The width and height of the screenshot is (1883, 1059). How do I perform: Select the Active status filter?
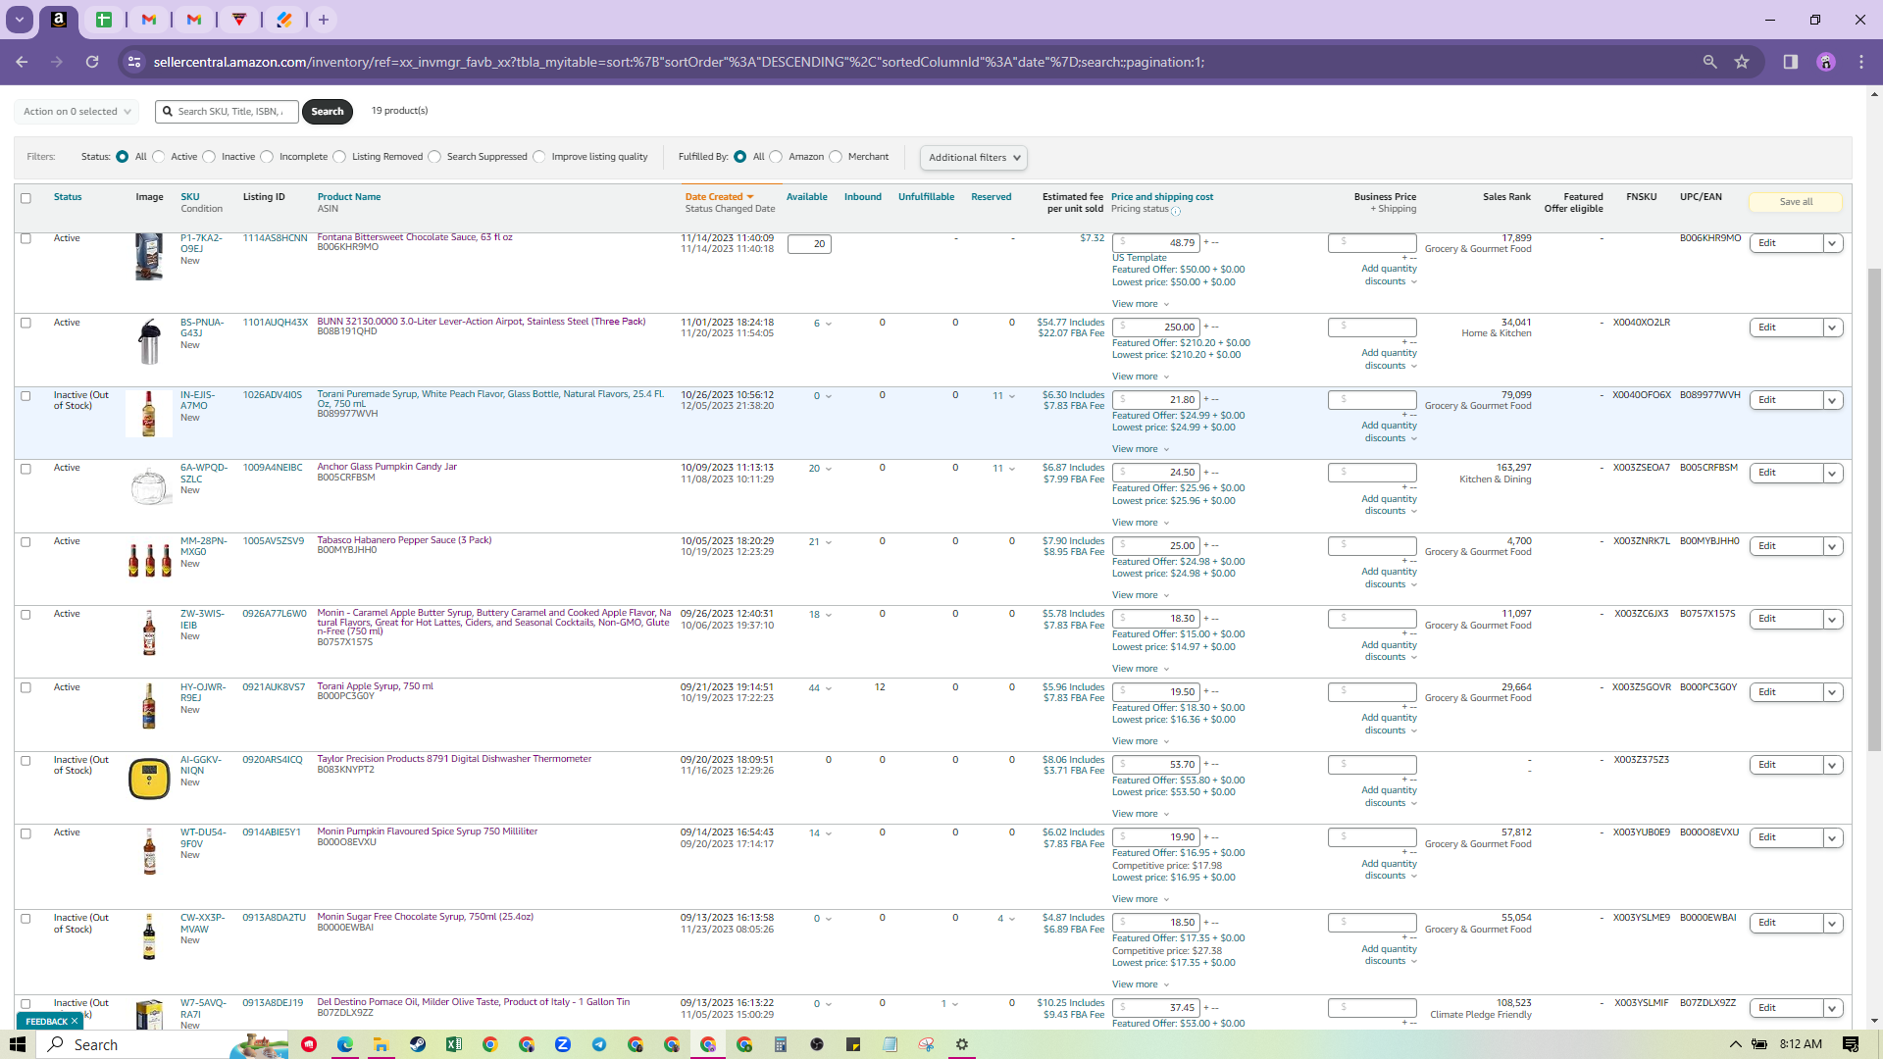(159, 157)
